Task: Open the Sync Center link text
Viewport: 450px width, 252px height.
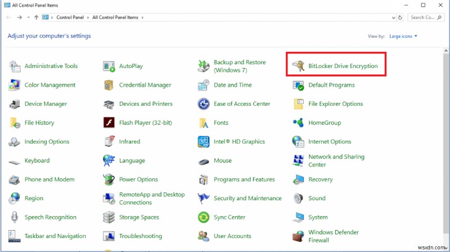Action: pos(229,217)
